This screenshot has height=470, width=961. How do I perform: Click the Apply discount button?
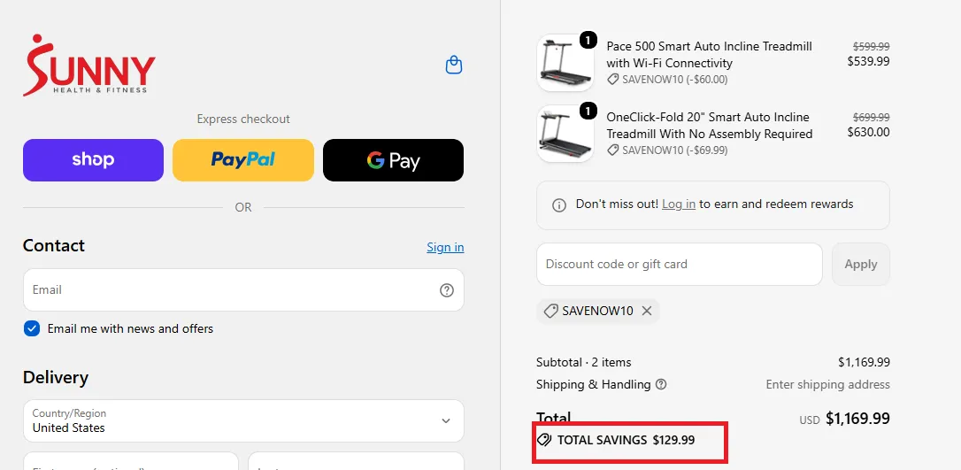(x=860, y=264)
